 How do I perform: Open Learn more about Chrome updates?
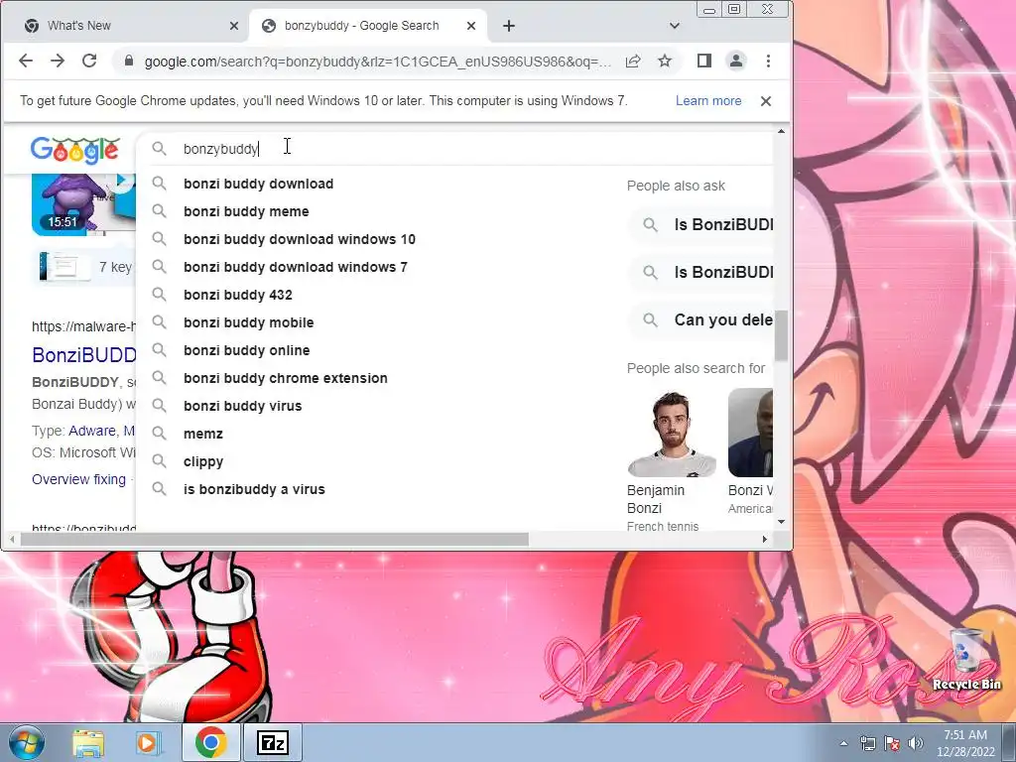click(708, 100)
